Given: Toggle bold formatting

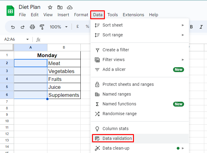Looking at the screenshot, I should coord(191,27).
